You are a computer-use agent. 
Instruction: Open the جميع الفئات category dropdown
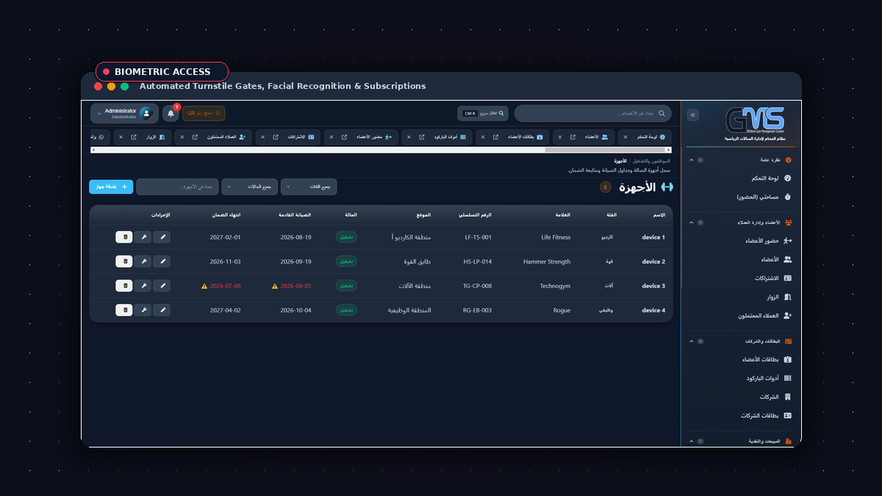click(309, 187)
